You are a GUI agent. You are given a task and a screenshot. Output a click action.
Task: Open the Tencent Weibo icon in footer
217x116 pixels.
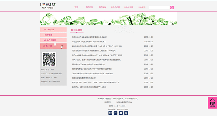pos(115,113)
